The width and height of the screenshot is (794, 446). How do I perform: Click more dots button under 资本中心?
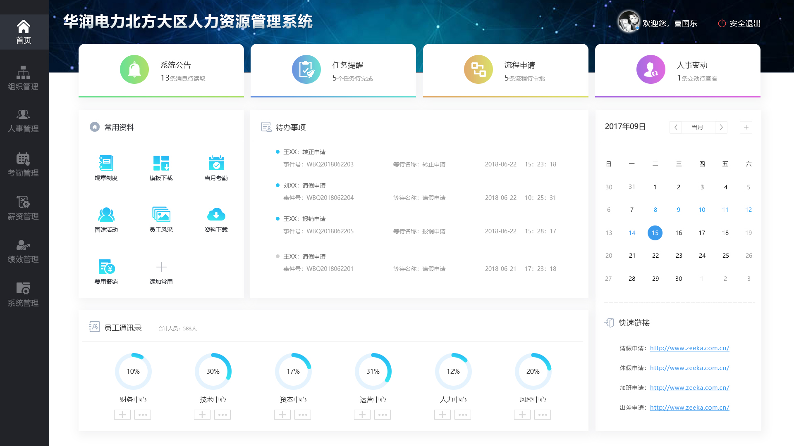303,415
